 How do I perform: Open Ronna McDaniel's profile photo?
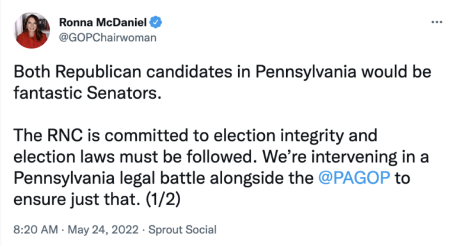pos(33,31)
